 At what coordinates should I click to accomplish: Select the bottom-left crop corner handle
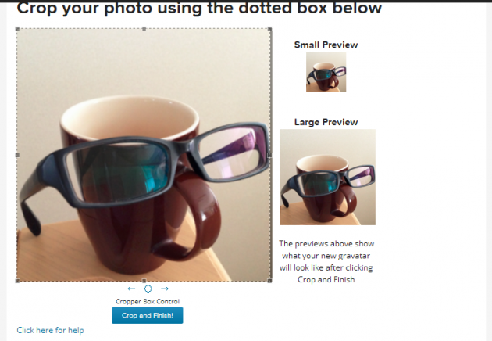17,281
